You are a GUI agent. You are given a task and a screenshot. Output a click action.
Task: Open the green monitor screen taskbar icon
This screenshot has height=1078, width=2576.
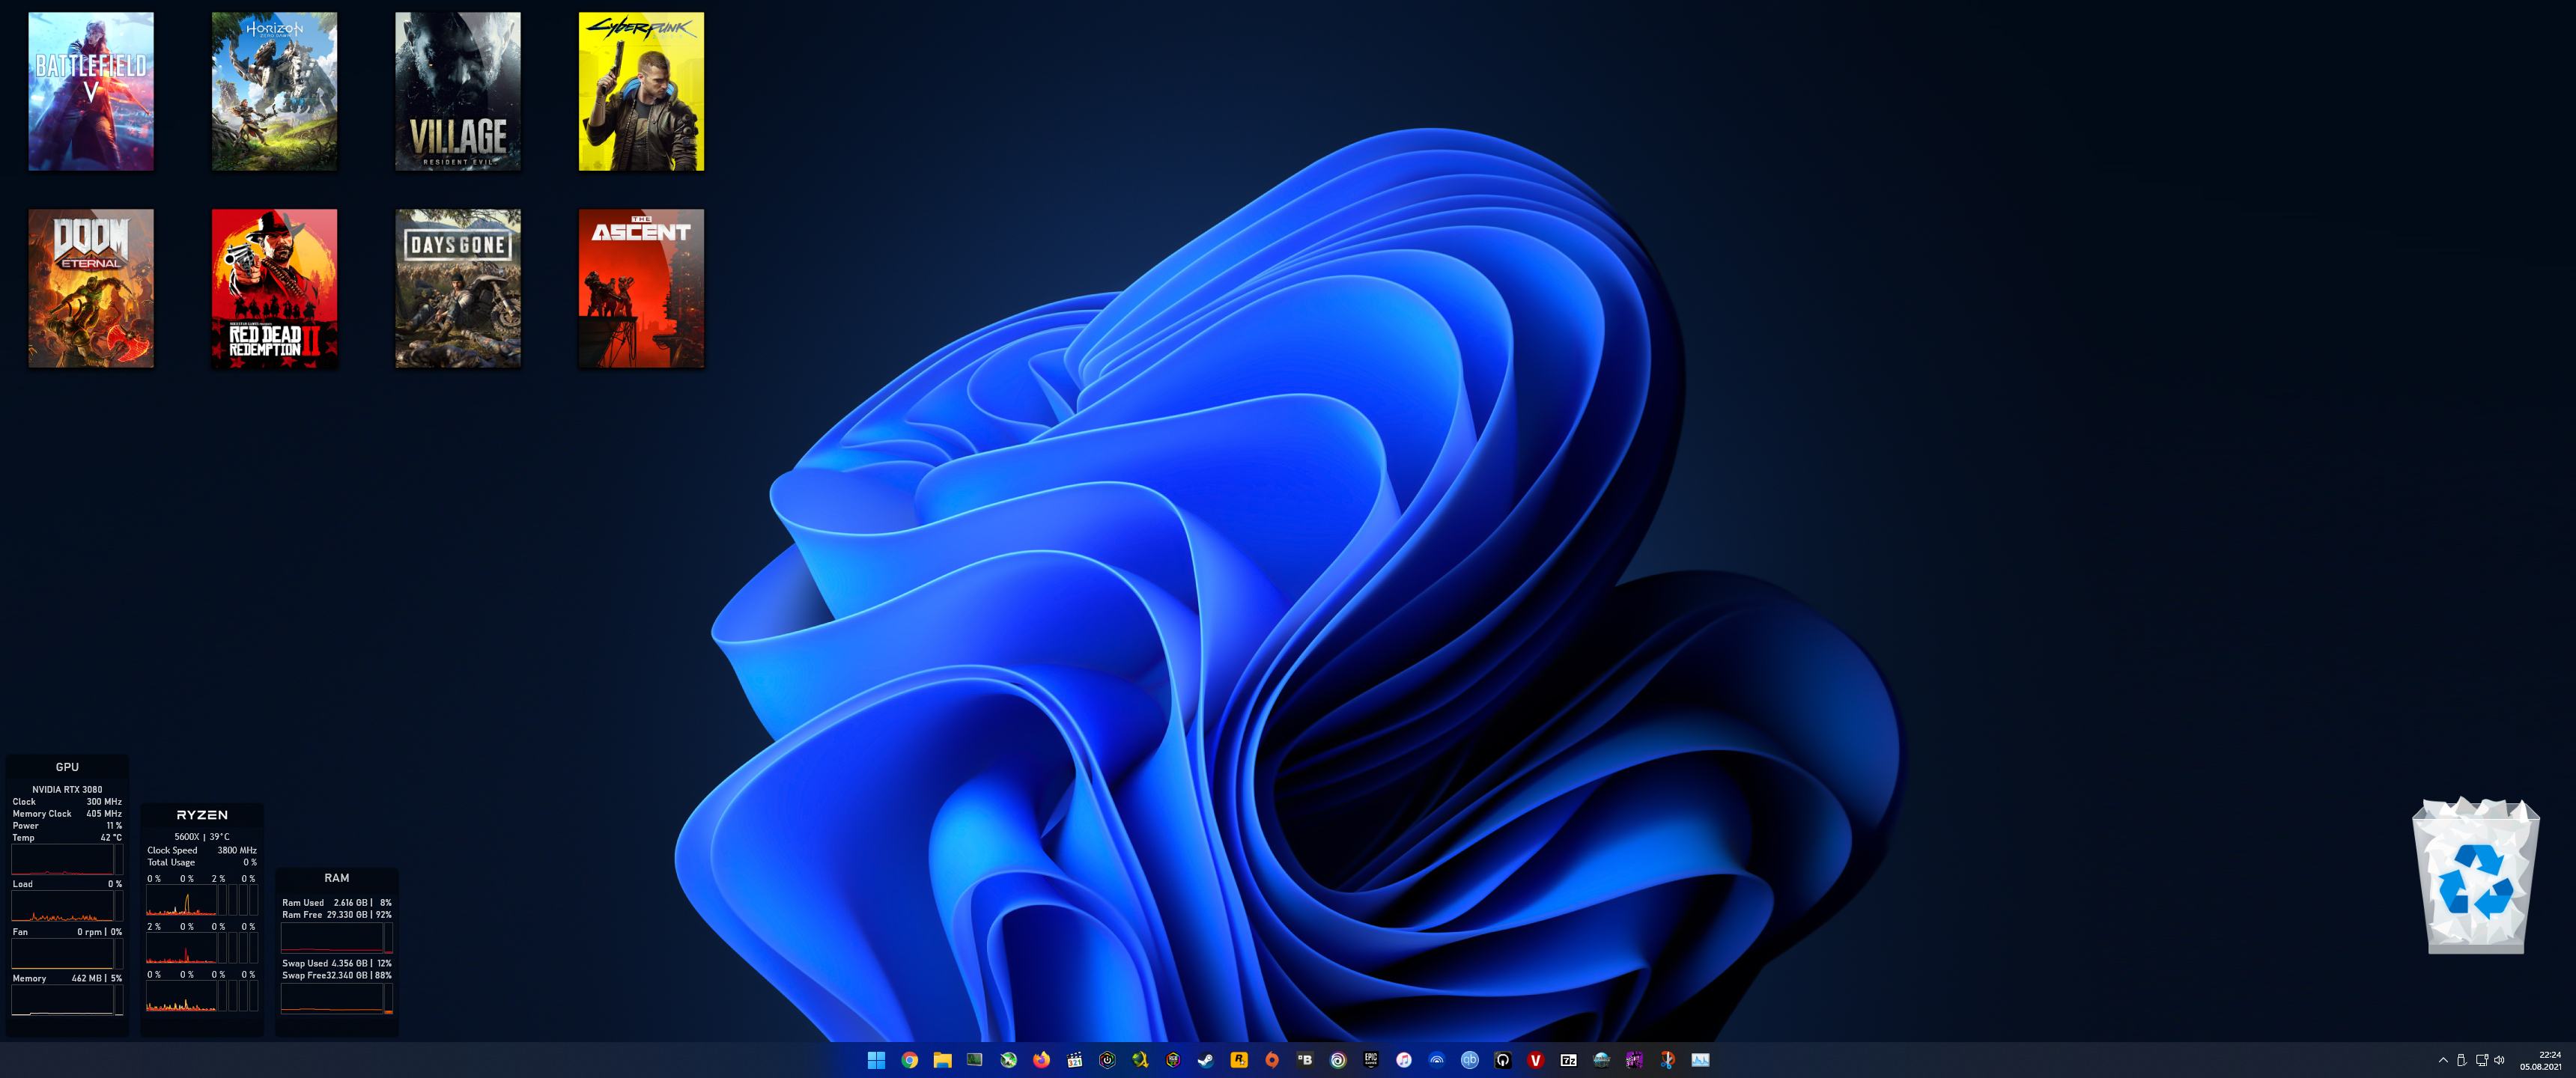pyautogui.click(x=975, y=1060)
